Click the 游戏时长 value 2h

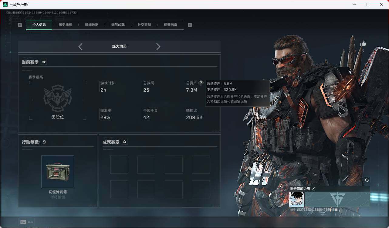click(x=103, y=90)
